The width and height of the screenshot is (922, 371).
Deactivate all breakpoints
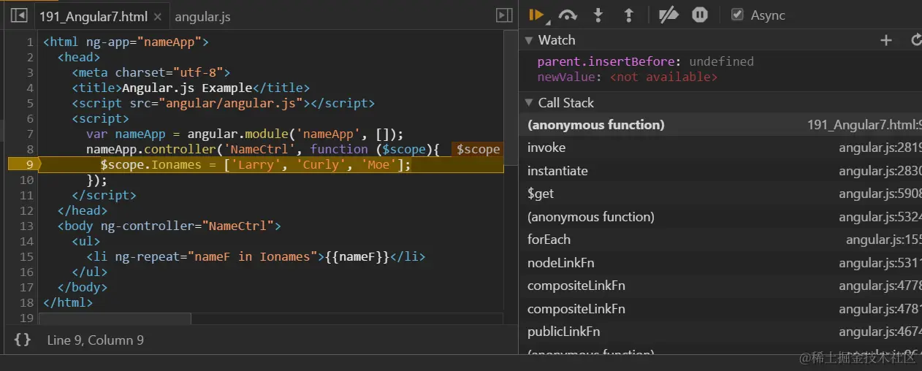click(x=668, y=15)
